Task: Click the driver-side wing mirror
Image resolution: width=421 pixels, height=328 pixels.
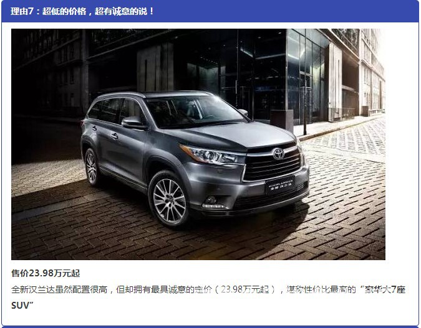Action: [133, 123]
